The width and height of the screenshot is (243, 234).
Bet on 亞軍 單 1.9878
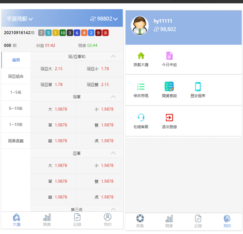point(53,181)
